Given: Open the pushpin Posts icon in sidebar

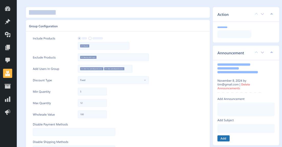Looking at the screenshot, I should 8,21.
